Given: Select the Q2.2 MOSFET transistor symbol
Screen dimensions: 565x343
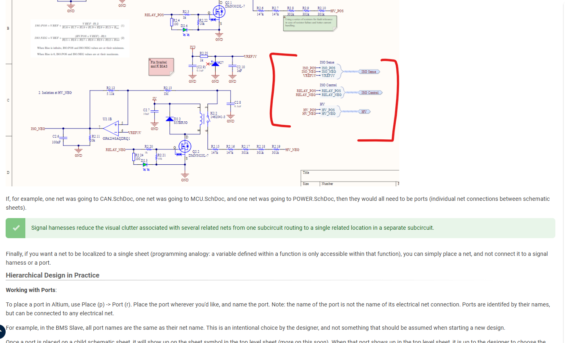Looking at the screenshot, I should [185, 146].
